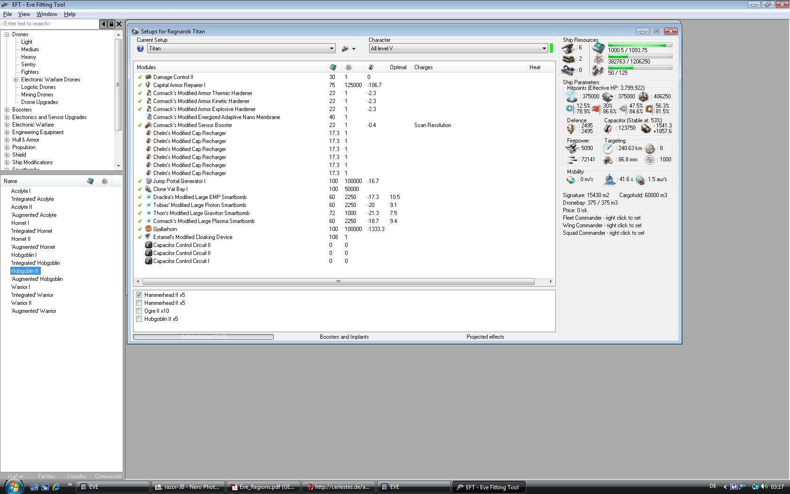Click the CPU chip icon beside 1000.5 / 1093.75
Image resolution: width=790 pixels, height=494 pixels.
point(599,48)
